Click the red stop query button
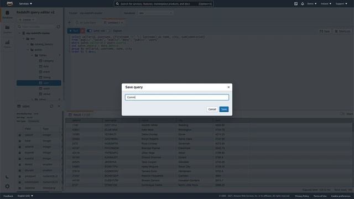This screenshot has width=354, height=199. coord(82,31)
